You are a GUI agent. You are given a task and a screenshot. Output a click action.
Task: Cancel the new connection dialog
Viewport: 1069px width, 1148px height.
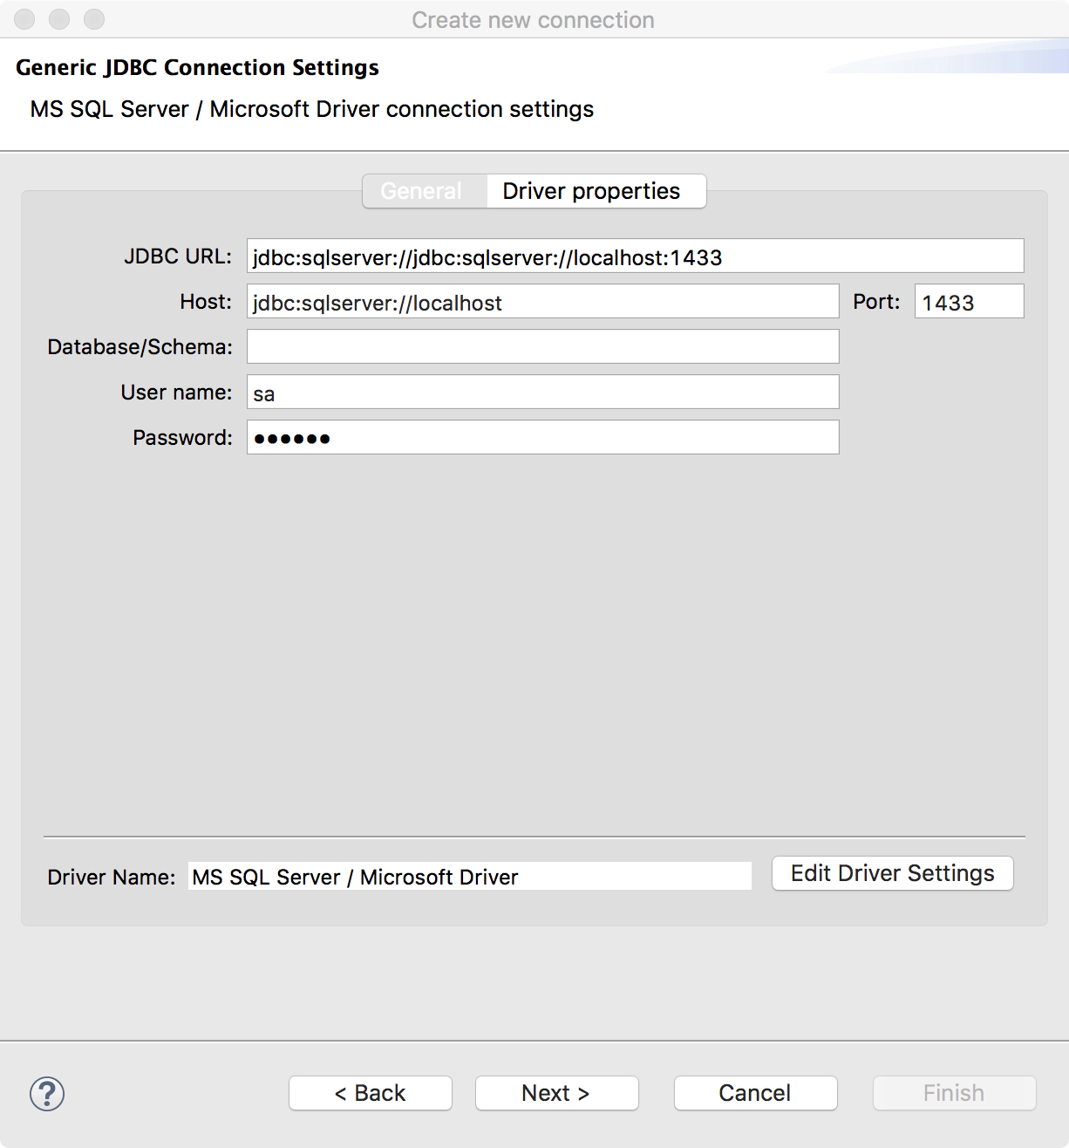pos(756,1093)
